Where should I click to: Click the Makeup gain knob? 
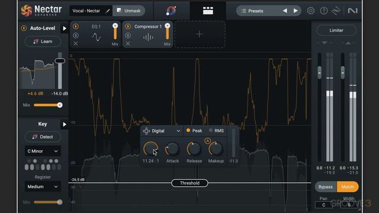click(216, 149)
